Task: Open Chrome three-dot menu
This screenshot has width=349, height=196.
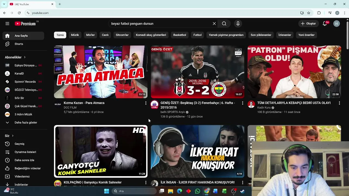Action: click(x=345, y=13)
